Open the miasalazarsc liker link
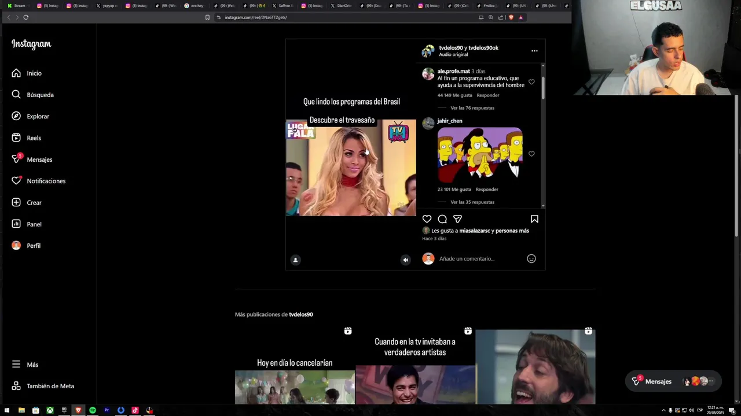Image resolution: width=741 pixels, height=416 pixels. tap(475, 231)
